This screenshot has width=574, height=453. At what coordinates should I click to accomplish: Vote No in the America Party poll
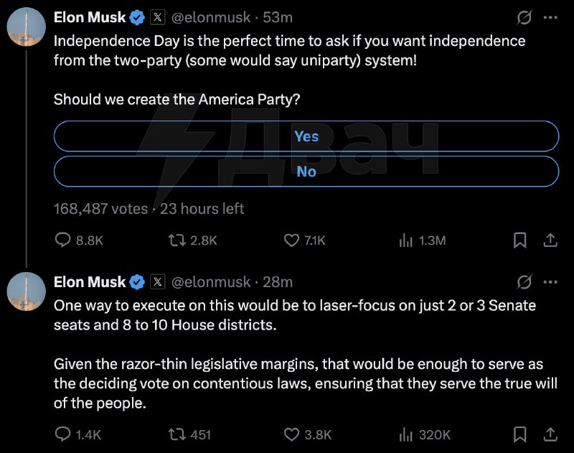pos(306,172)
